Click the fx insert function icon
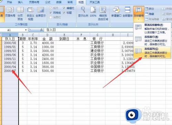Image resolution: width=172 pixels, height=125 pixels. pyautogui.click(x=42, y=30)
